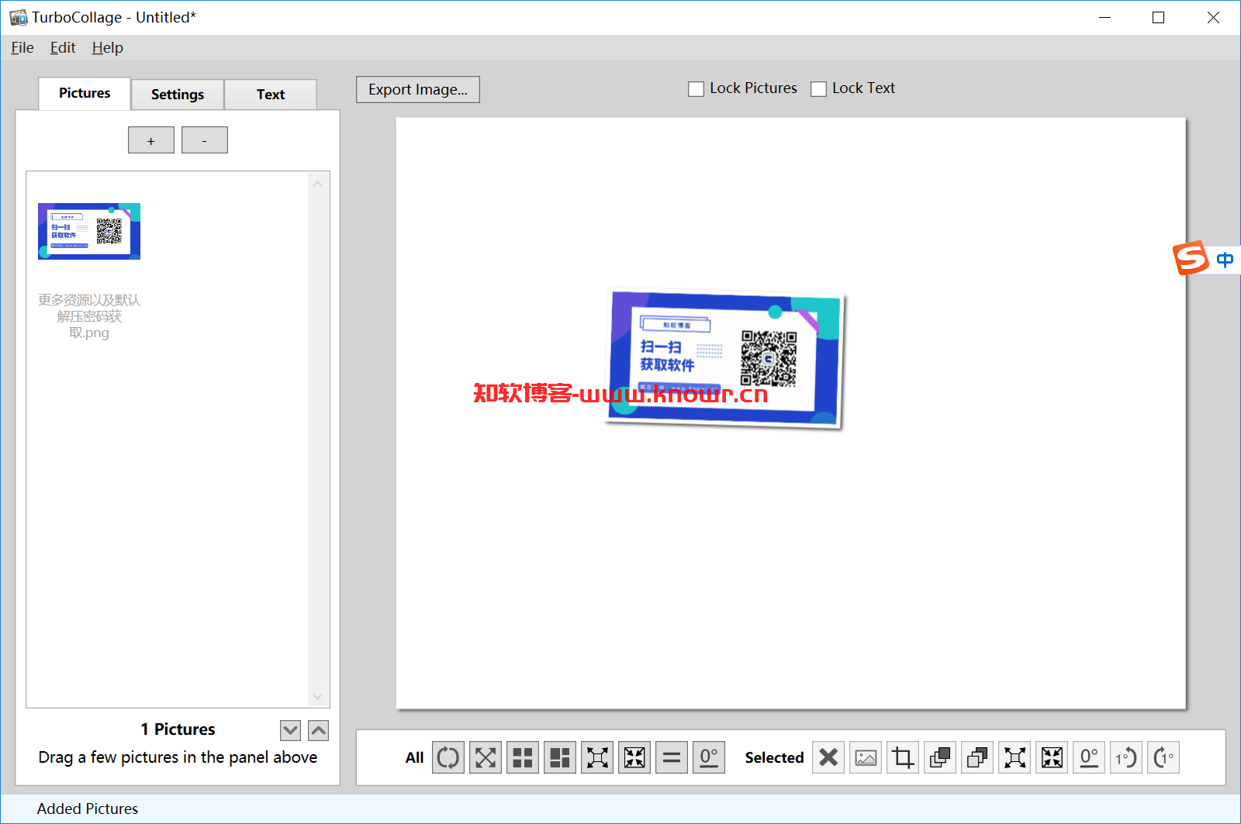Click the up chevron under picture list
The width and height of the screenshot is (1241, 824).
point(319,730)
